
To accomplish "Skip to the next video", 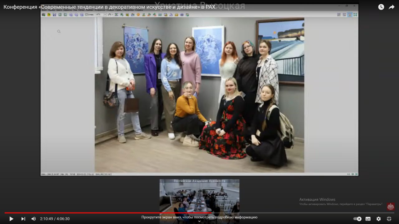I will click(x=23, y=219).
